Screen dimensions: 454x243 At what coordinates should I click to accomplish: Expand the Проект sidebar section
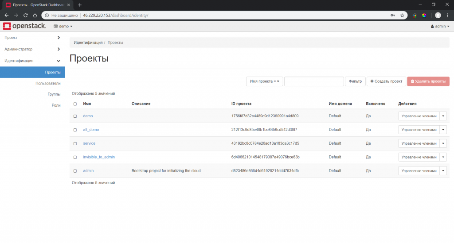click(x=32, y=38)
